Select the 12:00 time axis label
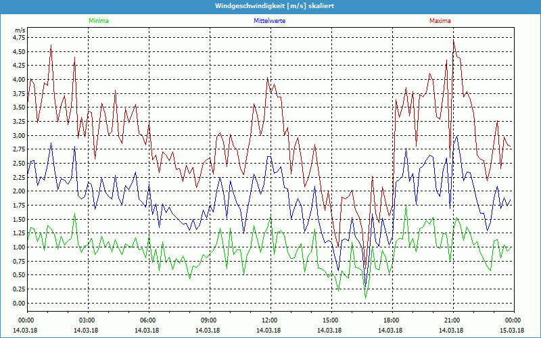The width and height of the screenshot is (541, 338). click(x=270, y=320)
